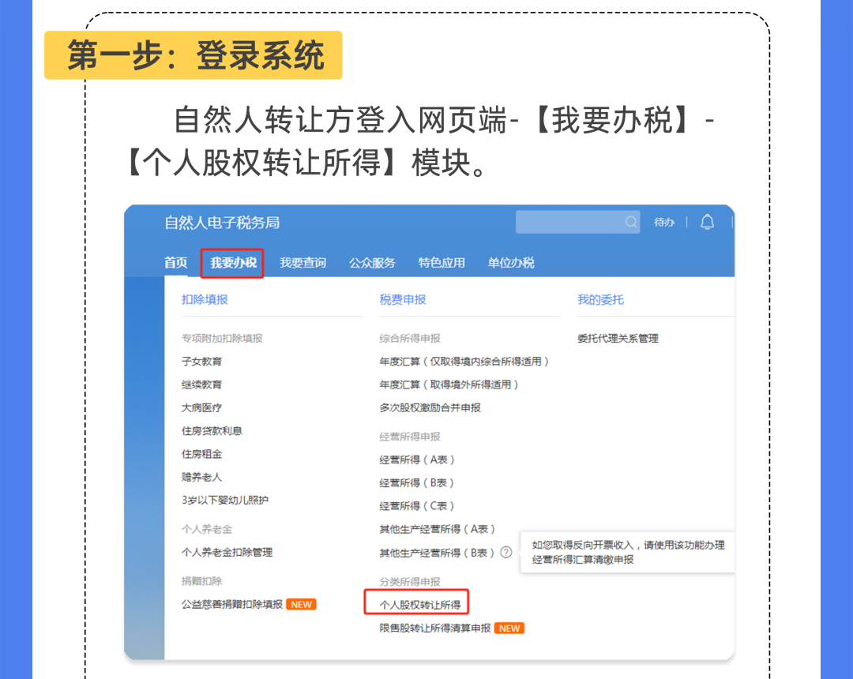Image resolution: width=853 pixels, height=679 pixels.
Task: Open the 子女教育 deduction entry
Action: pyautogui.click(x=202, y=362)
